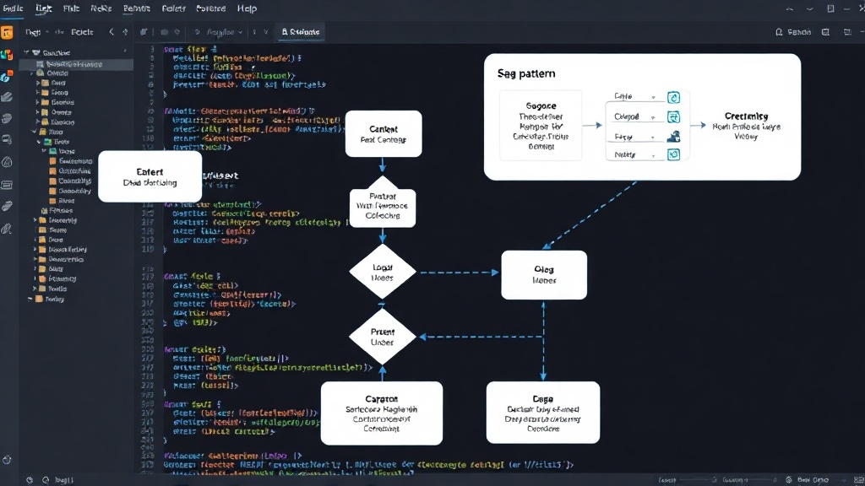The height and width of the screenshot is (486, 865).
Task: Select the "Cantent" node in the flowchart
Action: click(384, 134)
